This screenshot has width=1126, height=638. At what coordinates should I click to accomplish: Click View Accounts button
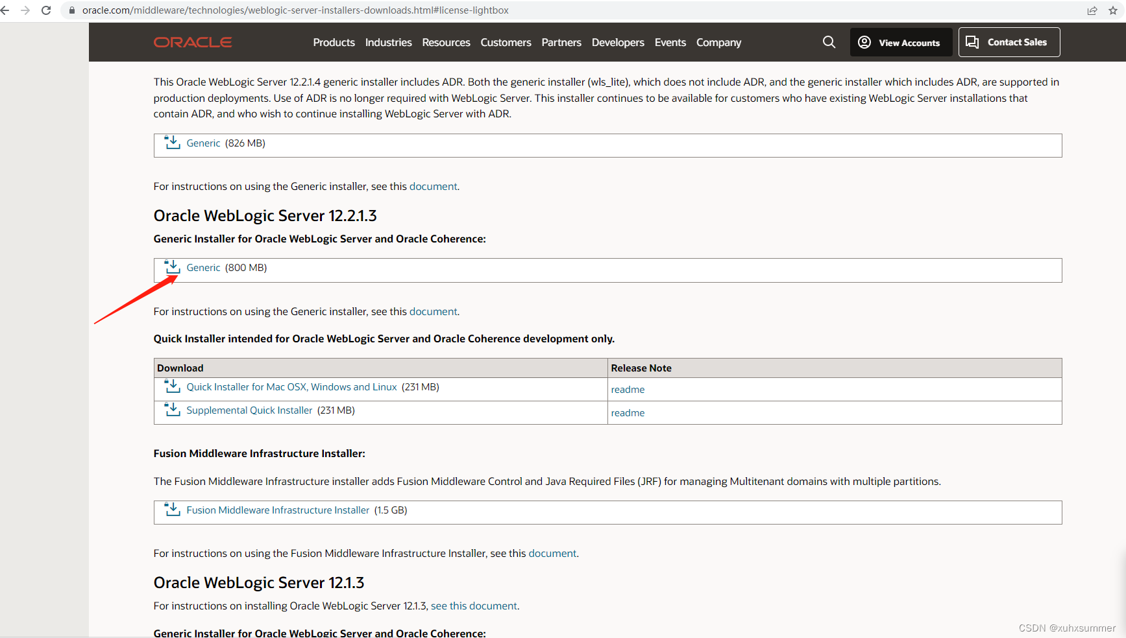click(901, 42)
